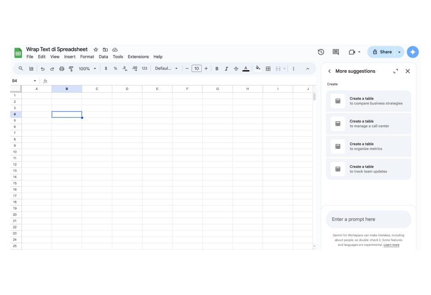Toggle strikethrough formatting
Image resolution: width=431 pixels, height=295 pixels.
point(236,68)
